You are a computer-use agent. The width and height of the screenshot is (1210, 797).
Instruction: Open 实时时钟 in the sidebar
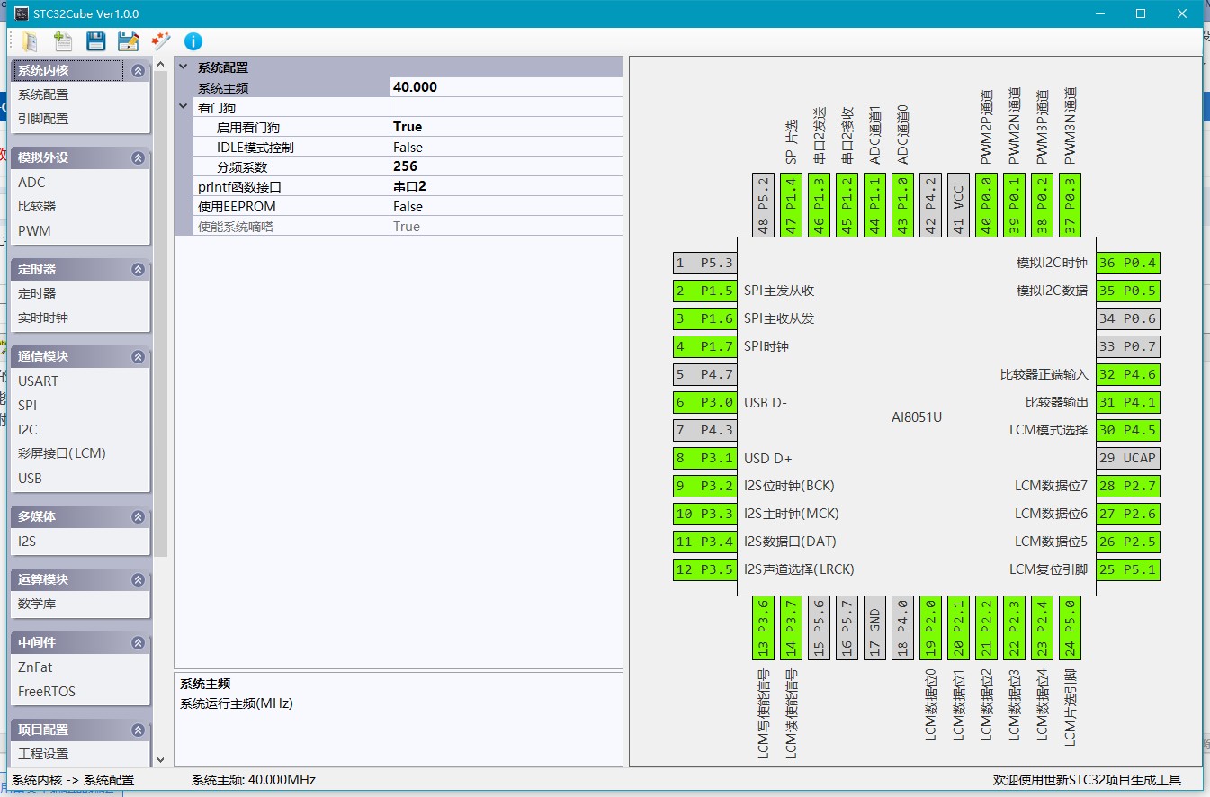coord(43,318)
